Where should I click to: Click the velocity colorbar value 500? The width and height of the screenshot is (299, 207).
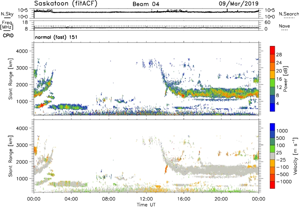coord(281,138)
